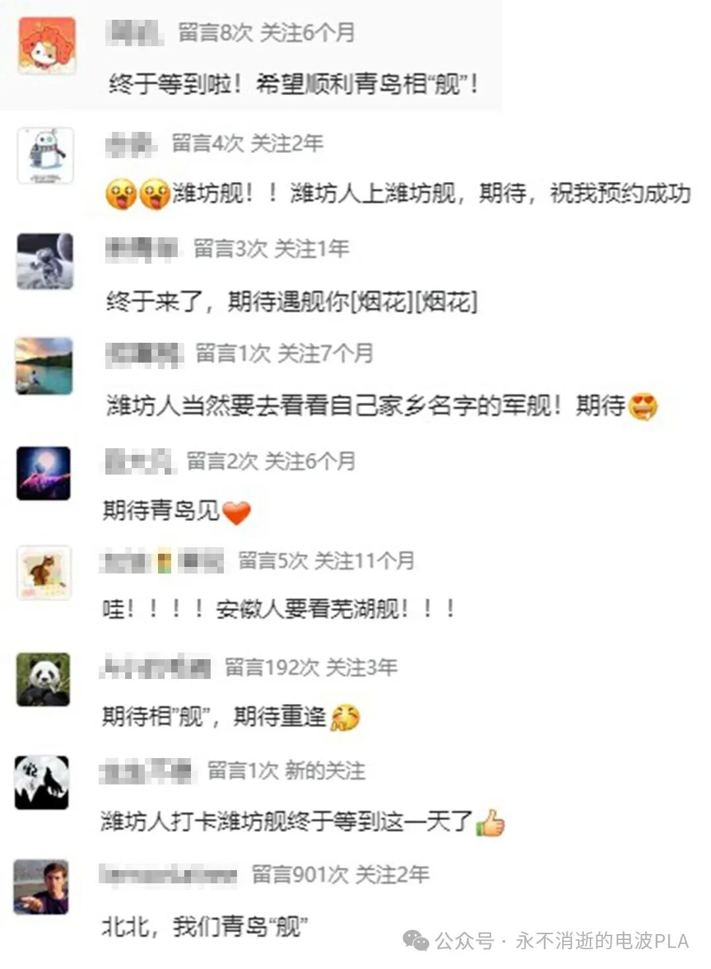Click the hugging emoji after 期待重逢

(x=346, y=717)
